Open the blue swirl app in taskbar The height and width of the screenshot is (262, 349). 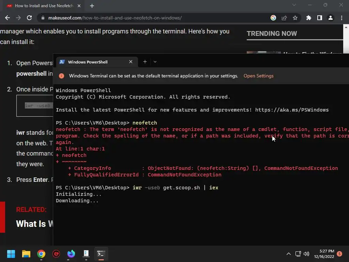(71, 254)
